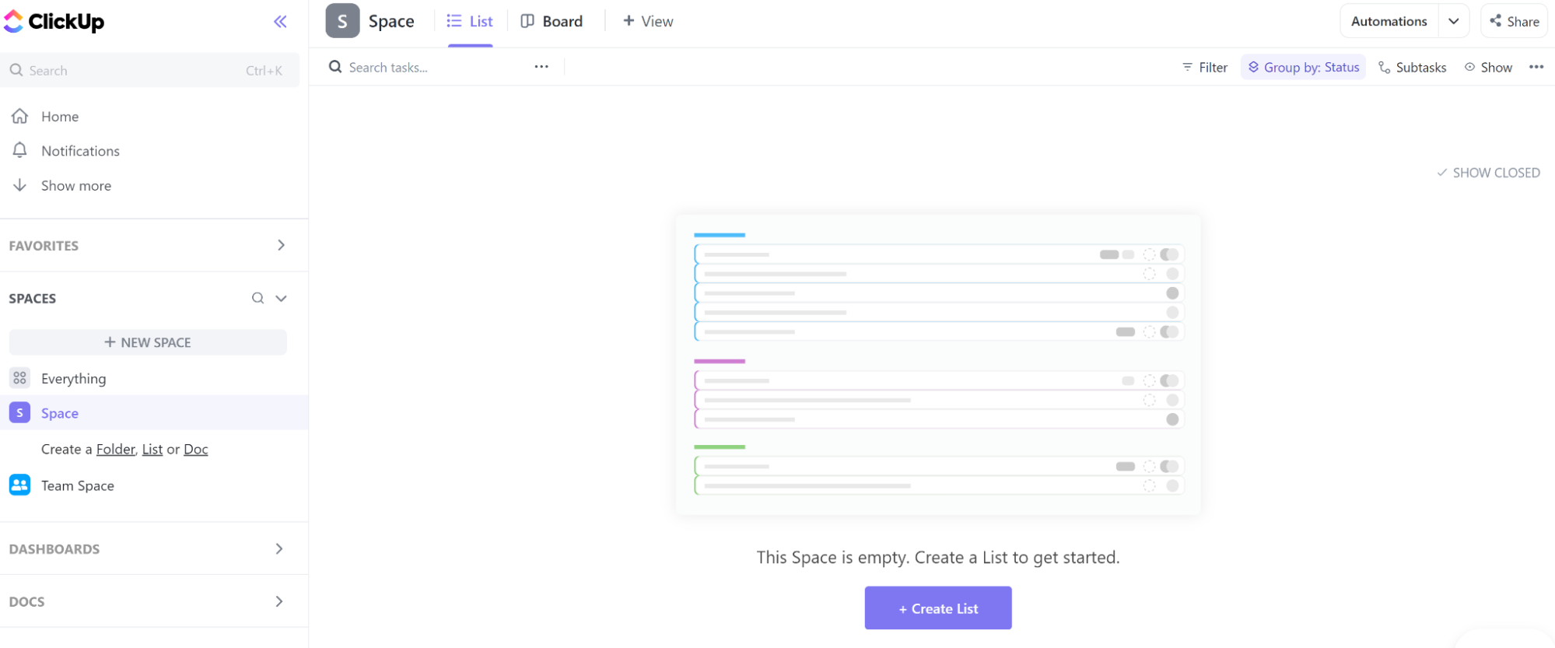Open Notifications bell icon
This screenshot has height=648, width=1555.
[20, 150]
